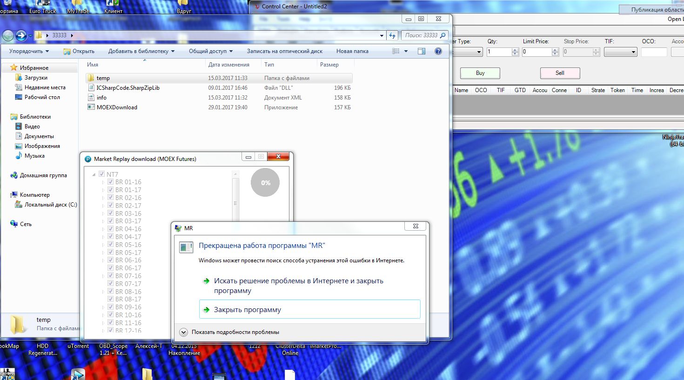The width and height of the screenshot is (684, 380).
Task: Click the refresh icon beside address bar
Action: tap(392, 35)
